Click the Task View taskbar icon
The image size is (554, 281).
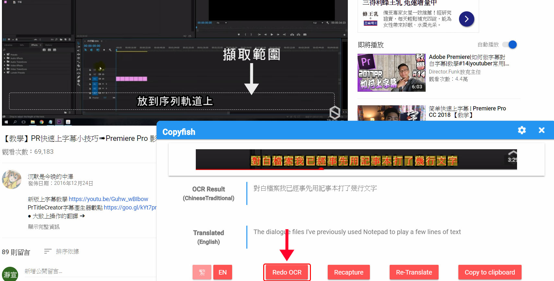click(23, 122)
